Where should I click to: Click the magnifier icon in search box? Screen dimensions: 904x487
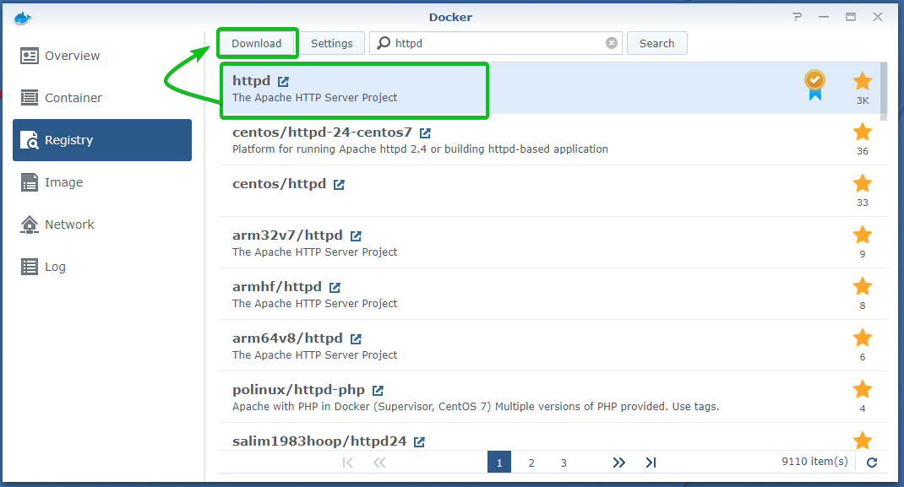coord(384,43)
